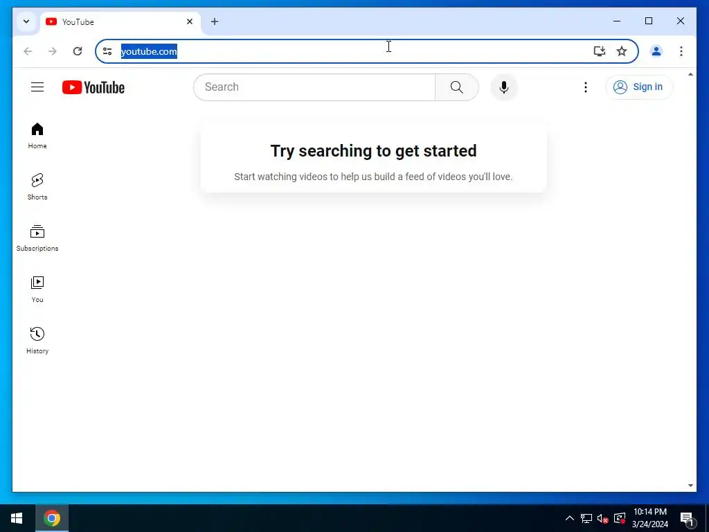Show hidden system tray icons
Screen dimensions: 709x532
coord(570,518)
